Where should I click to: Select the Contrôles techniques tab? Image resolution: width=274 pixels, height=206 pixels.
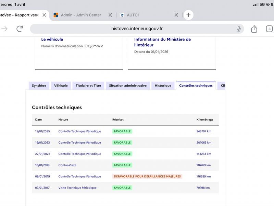coord(196,85)
